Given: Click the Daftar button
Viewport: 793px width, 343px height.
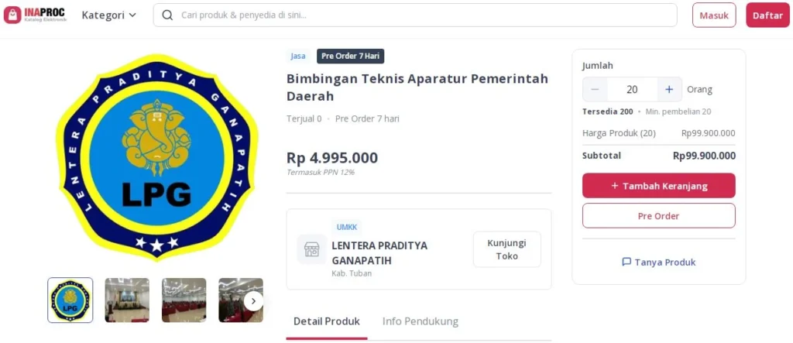Looking at the screenshot, I should point(767,15).
